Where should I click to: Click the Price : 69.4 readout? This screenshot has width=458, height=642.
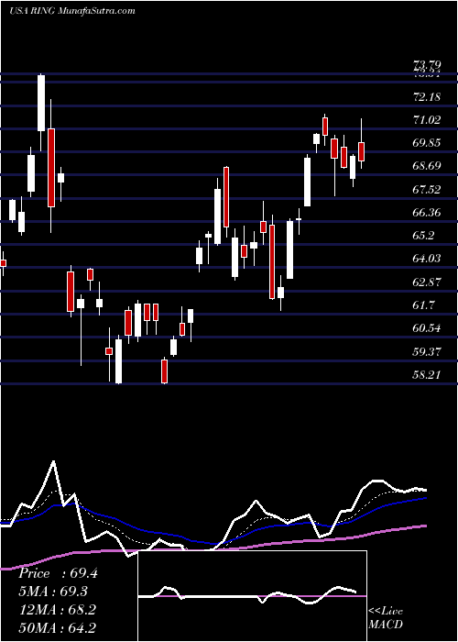(58, 573)
